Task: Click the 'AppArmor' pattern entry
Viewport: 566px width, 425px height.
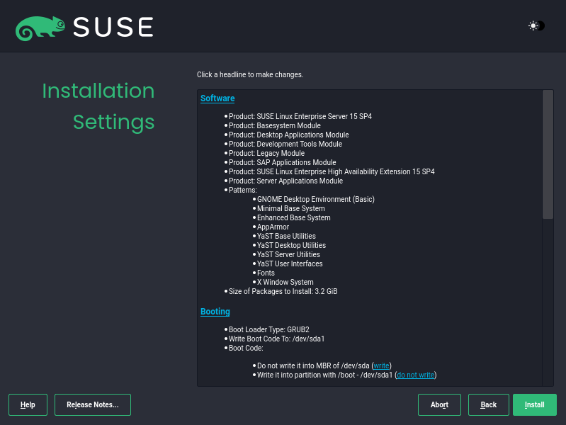Action: point(273,227)
